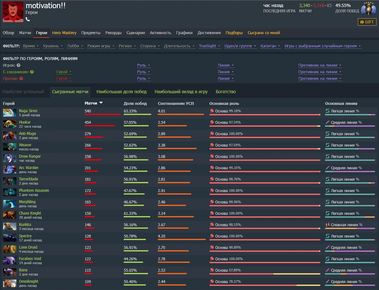379x290 pixels.
Task: Click the Omniknight hero portrait
Action: 9,283
